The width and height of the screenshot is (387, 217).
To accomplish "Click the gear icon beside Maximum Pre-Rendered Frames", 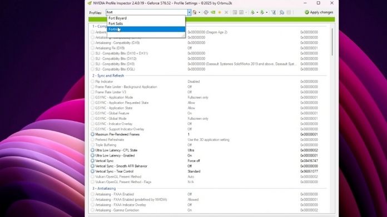I will pyautogui.click(x=92, y=134).
